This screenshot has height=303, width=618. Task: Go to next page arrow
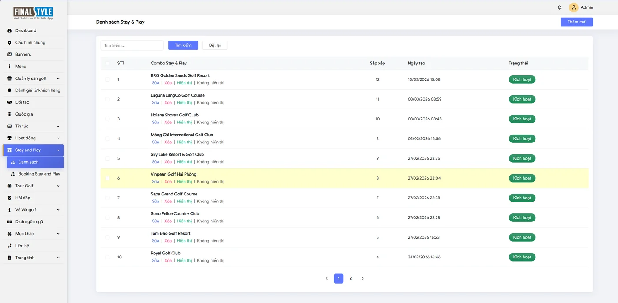coord(362,279)
